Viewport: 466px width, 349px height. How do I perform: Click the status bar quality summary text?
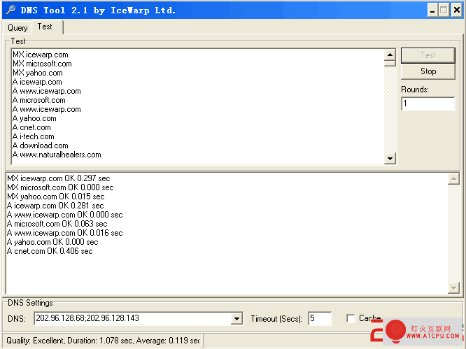(x=103, y=341)
